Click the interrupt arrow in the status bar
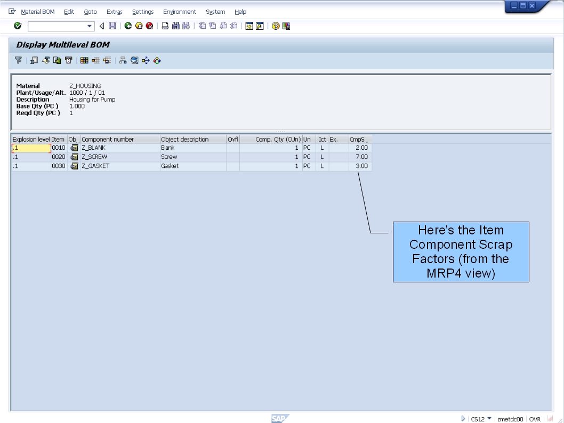Image resolution: width=564 pixels, height=423 pixels. pos(463,419)
